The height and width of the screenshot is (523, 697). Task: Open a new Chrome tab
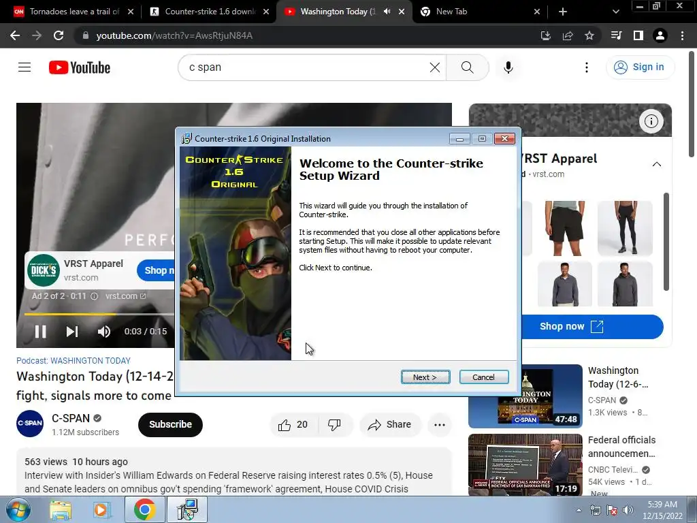click(x=563, y=12)
